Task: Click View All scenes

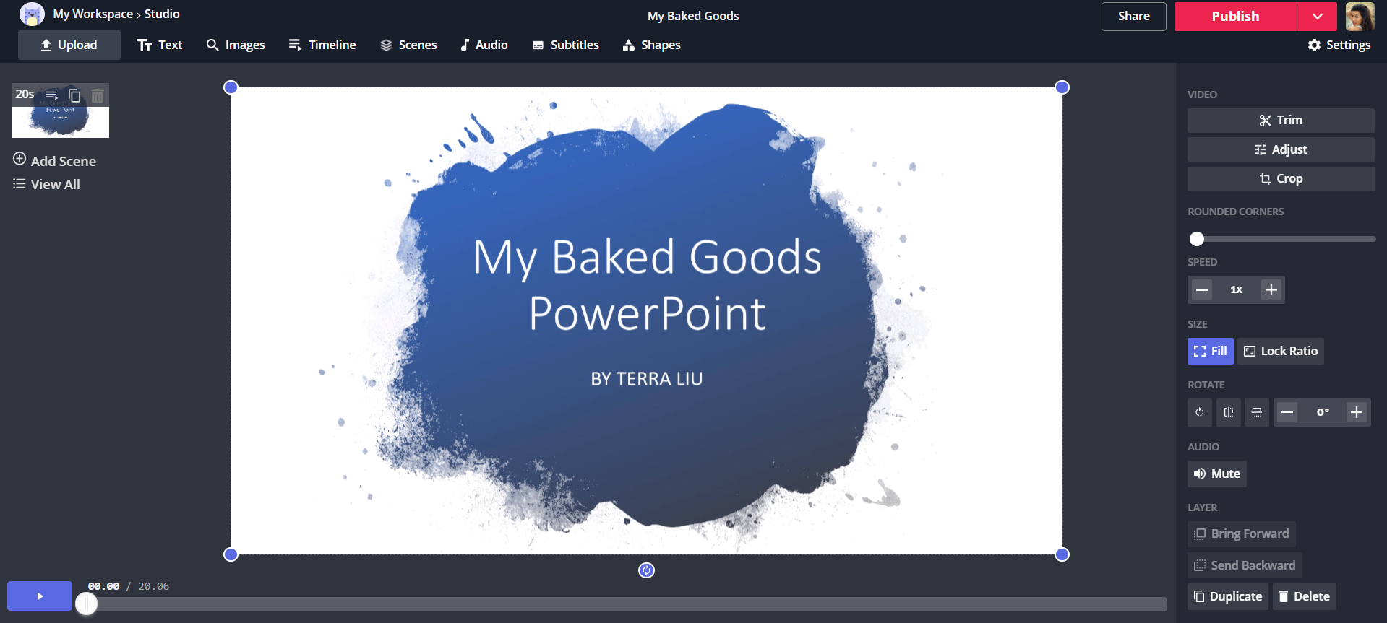Action: click(46, 184)
